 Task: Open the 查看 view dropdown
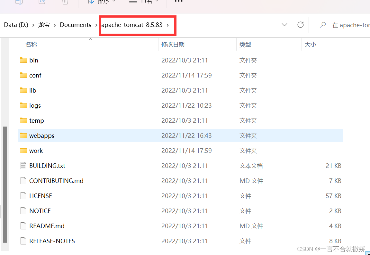tap(144, 2)
